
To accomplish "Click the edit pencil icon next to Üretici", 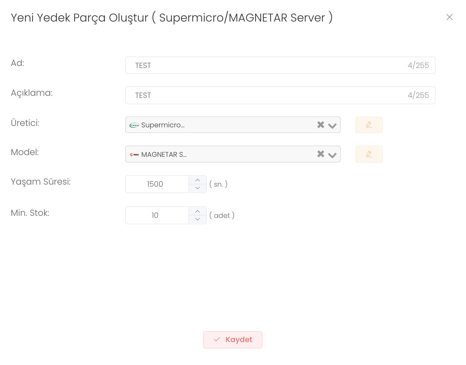I will (369, 125).
